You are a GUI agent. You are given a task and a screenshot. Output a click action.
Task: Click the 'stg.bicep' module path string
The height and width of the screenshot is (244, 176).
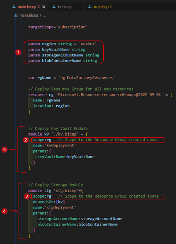click(67, 191)
